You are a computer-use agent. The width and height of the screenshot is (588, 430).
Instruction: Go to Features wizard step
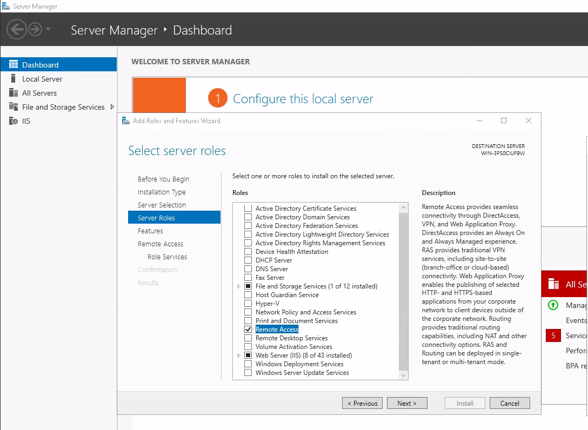tap(150, 231)
